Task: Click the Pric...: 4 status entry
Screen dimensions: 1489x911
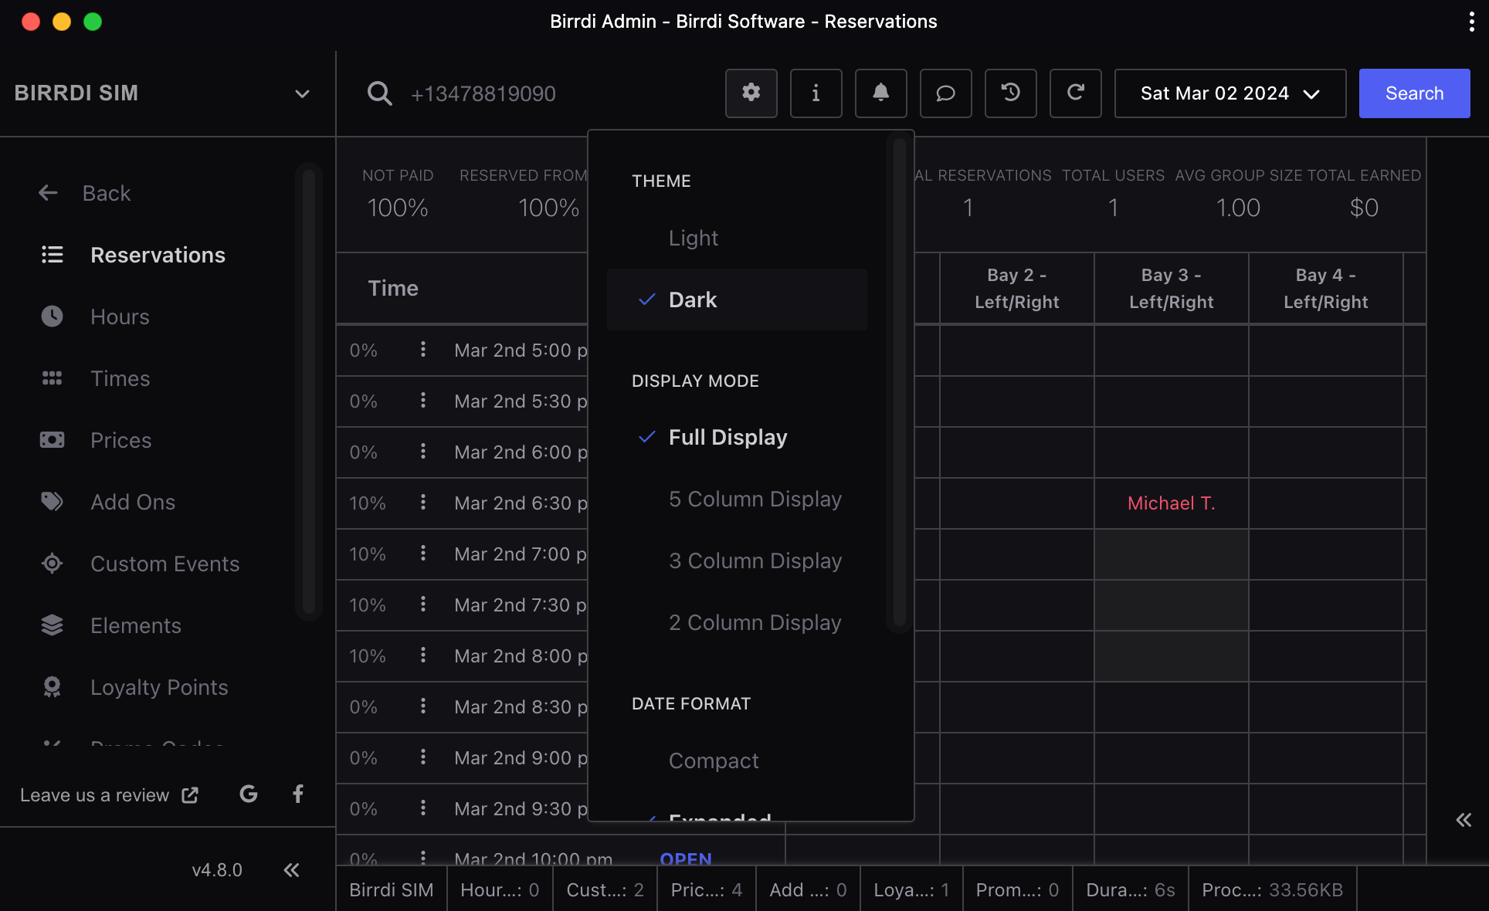Action: pyautogui.click(x=707, y=889)
